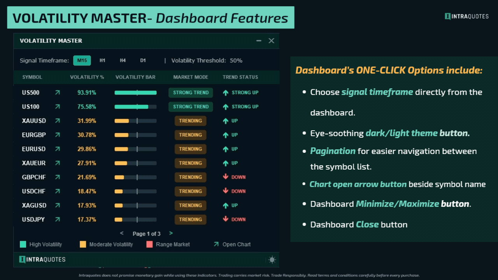Image resolution: width=498 pixels, height=280 pixels.
Task: Click the Range Market red legend swatch
Action: (149, 244)
